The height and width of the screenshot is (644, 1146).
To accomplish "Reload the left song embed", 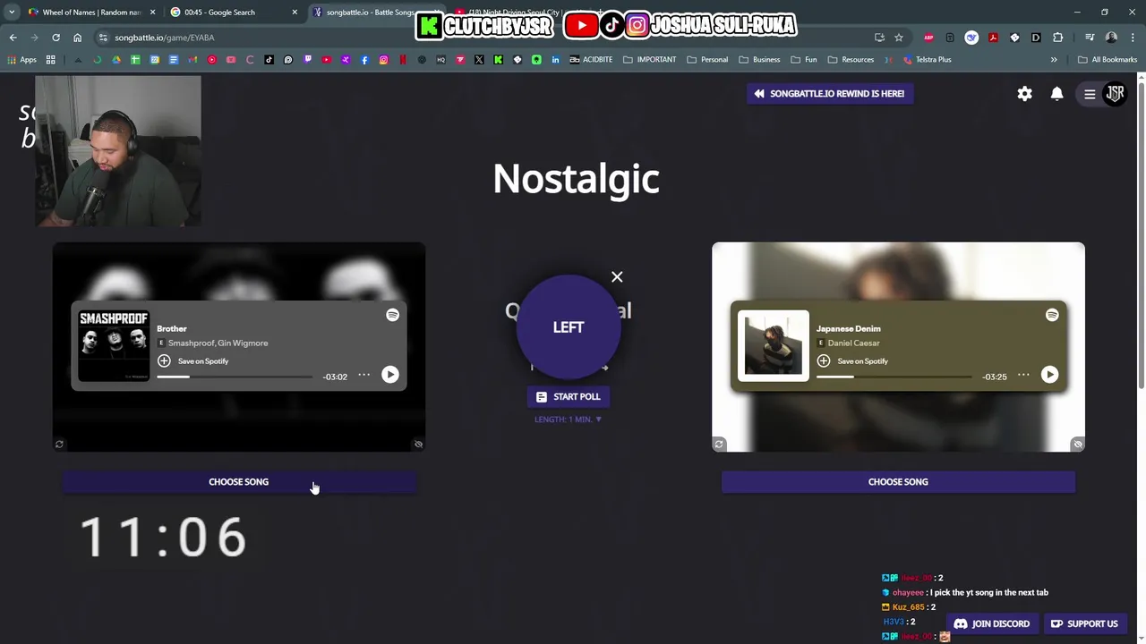I will pyautogui.click(x=59, y=444).
